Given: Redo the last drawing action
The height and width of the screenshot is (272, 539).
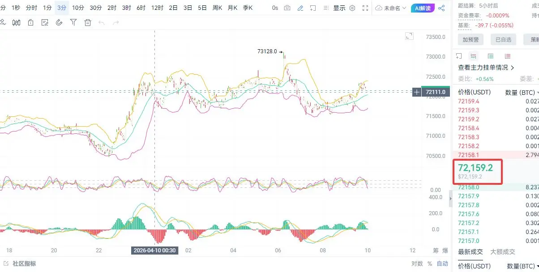Looking at the screenshot, I should coord(116,22).
